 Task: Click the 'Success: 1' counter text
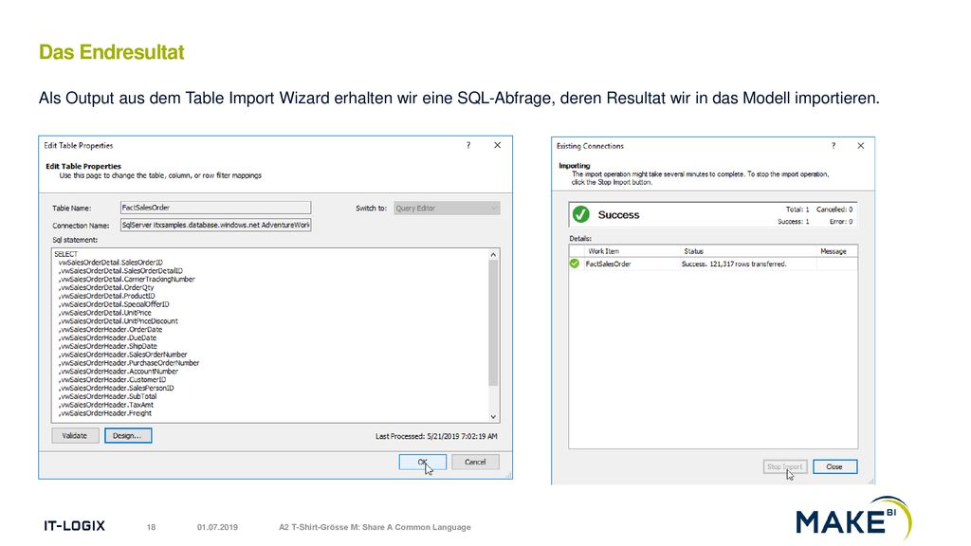click(794, 221)
